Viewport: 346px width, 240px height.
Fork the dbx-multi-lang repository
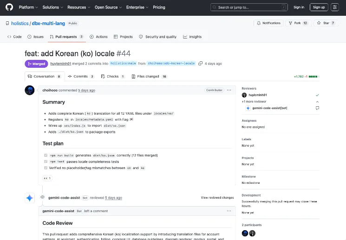pos(299,23)
